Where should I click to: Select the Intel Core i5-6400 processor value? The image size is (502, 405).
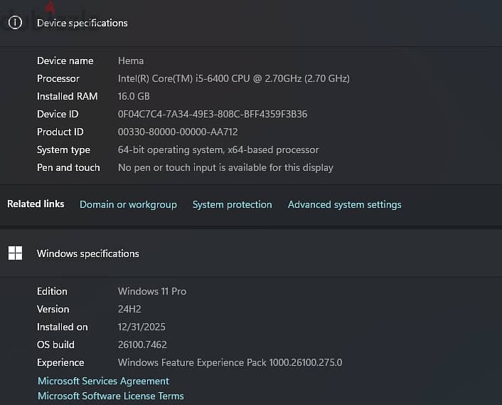pyautogui.click(x=234, y=78)
